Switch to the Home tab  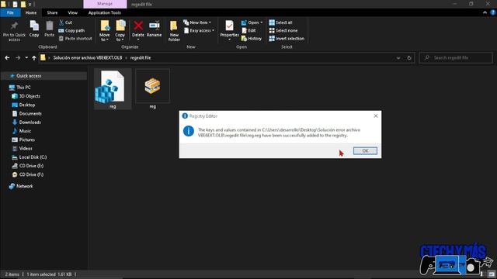31,12
